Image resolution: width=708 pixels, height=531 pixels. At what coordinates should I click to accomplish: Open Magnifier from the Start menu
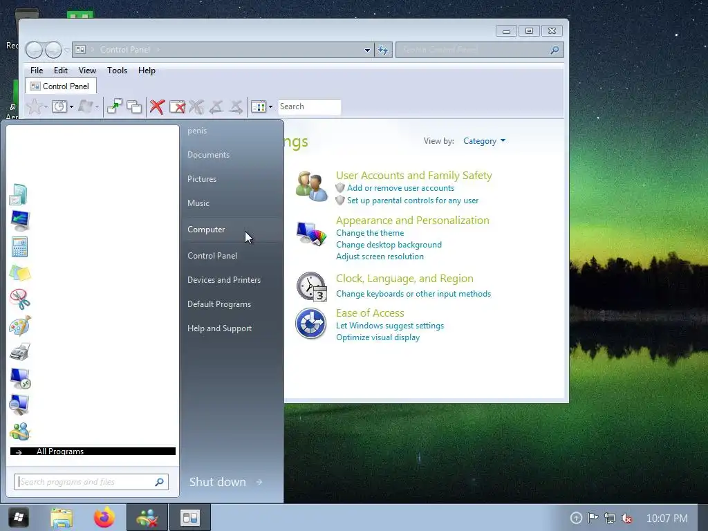point(19,404)
